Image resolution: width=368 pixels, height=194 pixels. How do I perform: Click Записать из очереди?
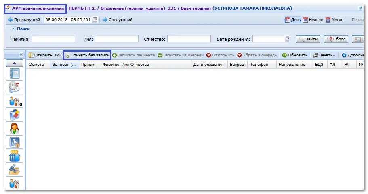[181, 55]
